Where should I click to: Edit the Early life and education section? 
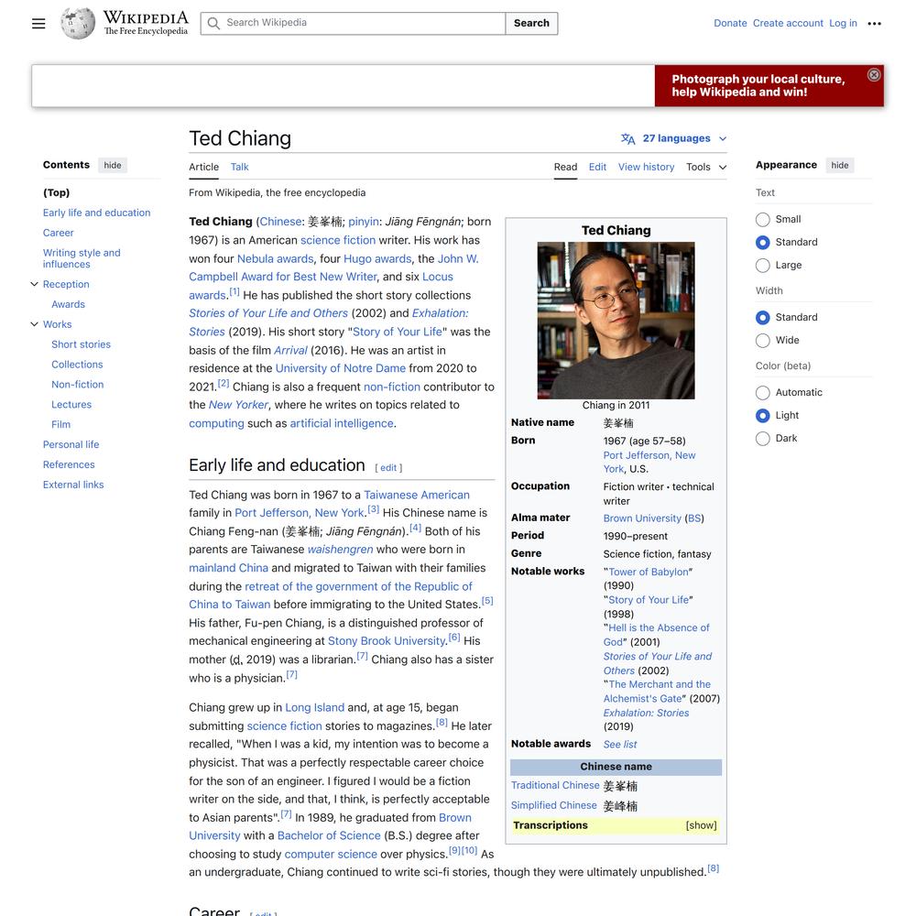[388, 468]
